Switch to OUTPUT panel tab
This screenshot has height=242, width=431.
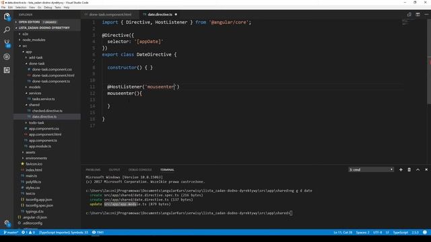pos(114,170)
